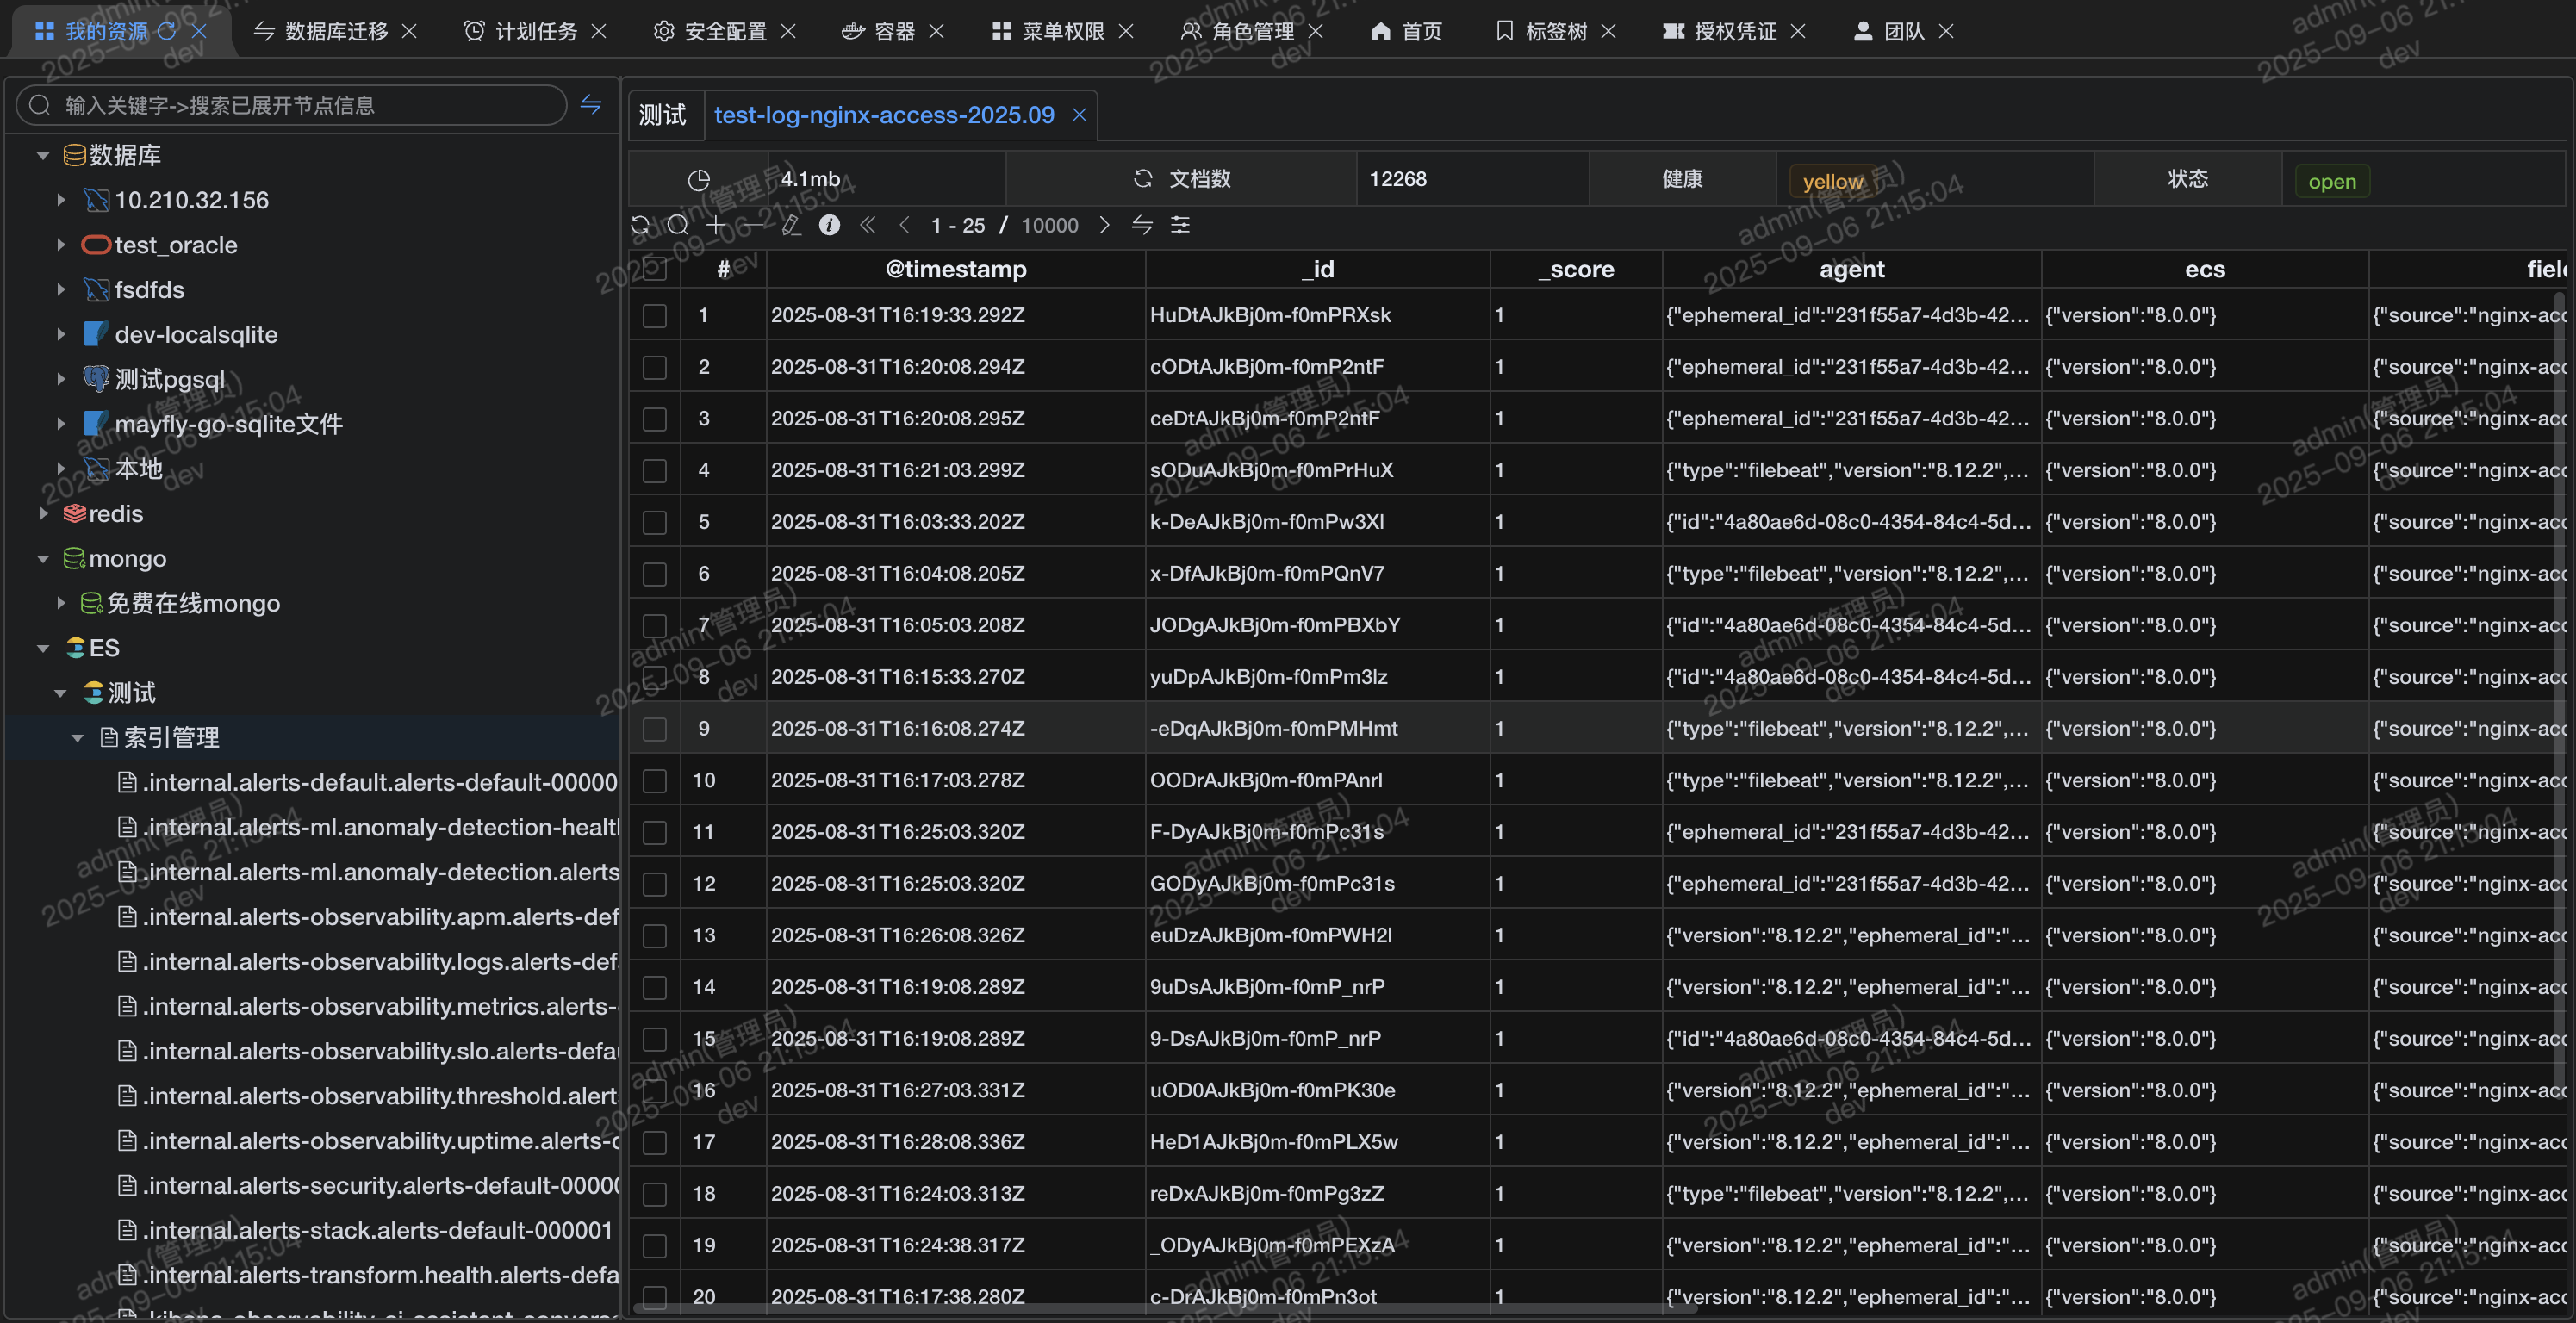Focus the tree keyword search field
Image resolution: width=2576 pixels, height=1323 pixels.
coord(292,105)
